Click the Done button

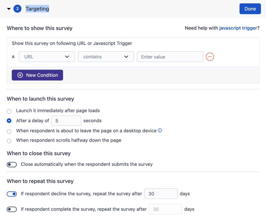click(x=250, y=9)
